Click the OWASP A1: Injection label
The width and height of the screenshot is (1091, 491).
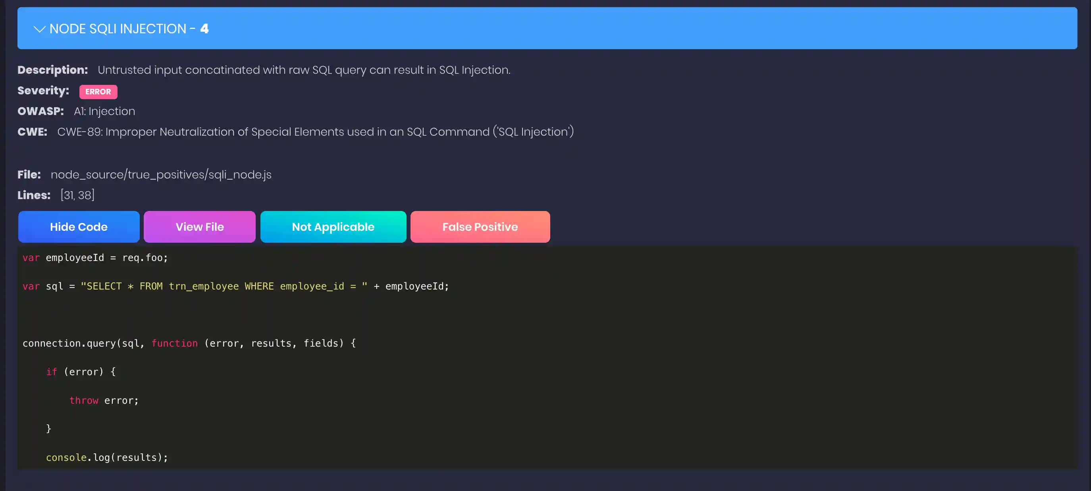[104, 111]
